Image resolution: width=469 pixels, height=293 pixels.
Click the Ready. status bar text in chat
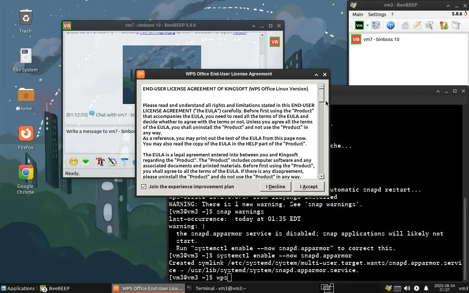pyautogui.click(x=72, y=173)
